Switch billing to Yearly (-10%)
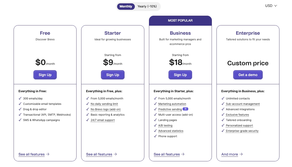The height and width of the screenshot is (167, 292). coord(147,6)
